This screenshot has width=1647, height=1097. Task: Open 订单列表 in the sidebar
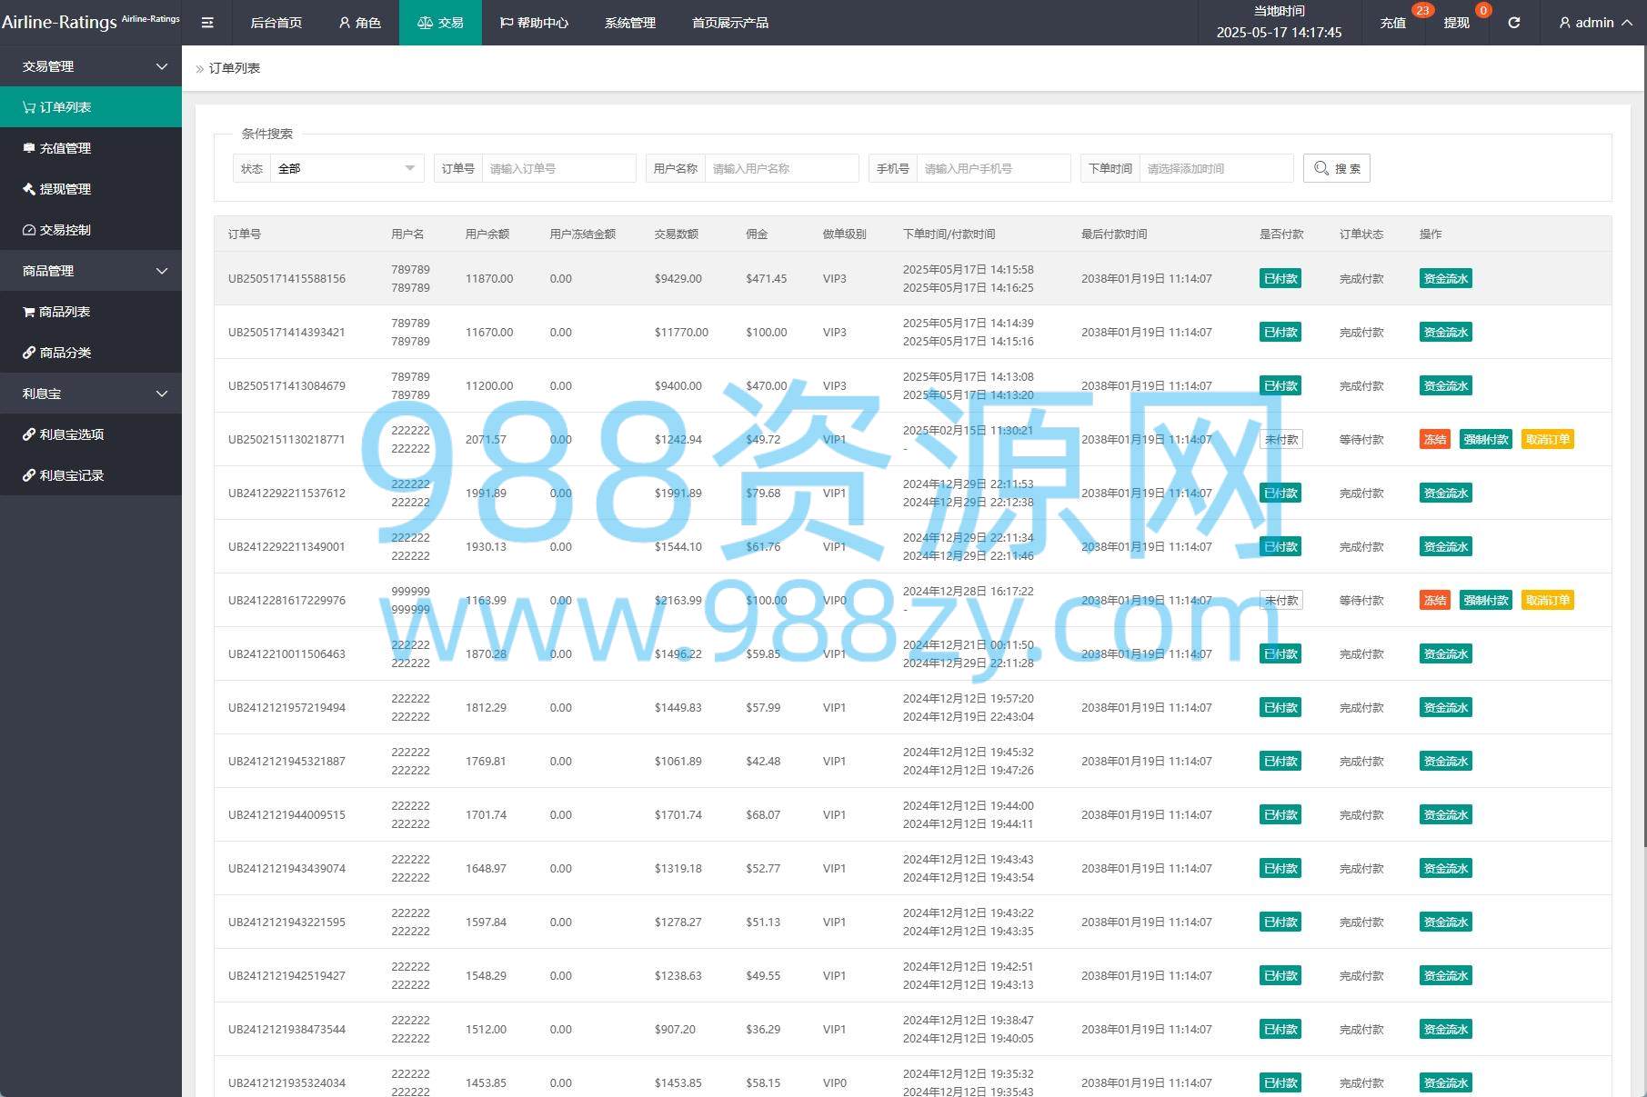pyautogui.click(x=91, y=107)
